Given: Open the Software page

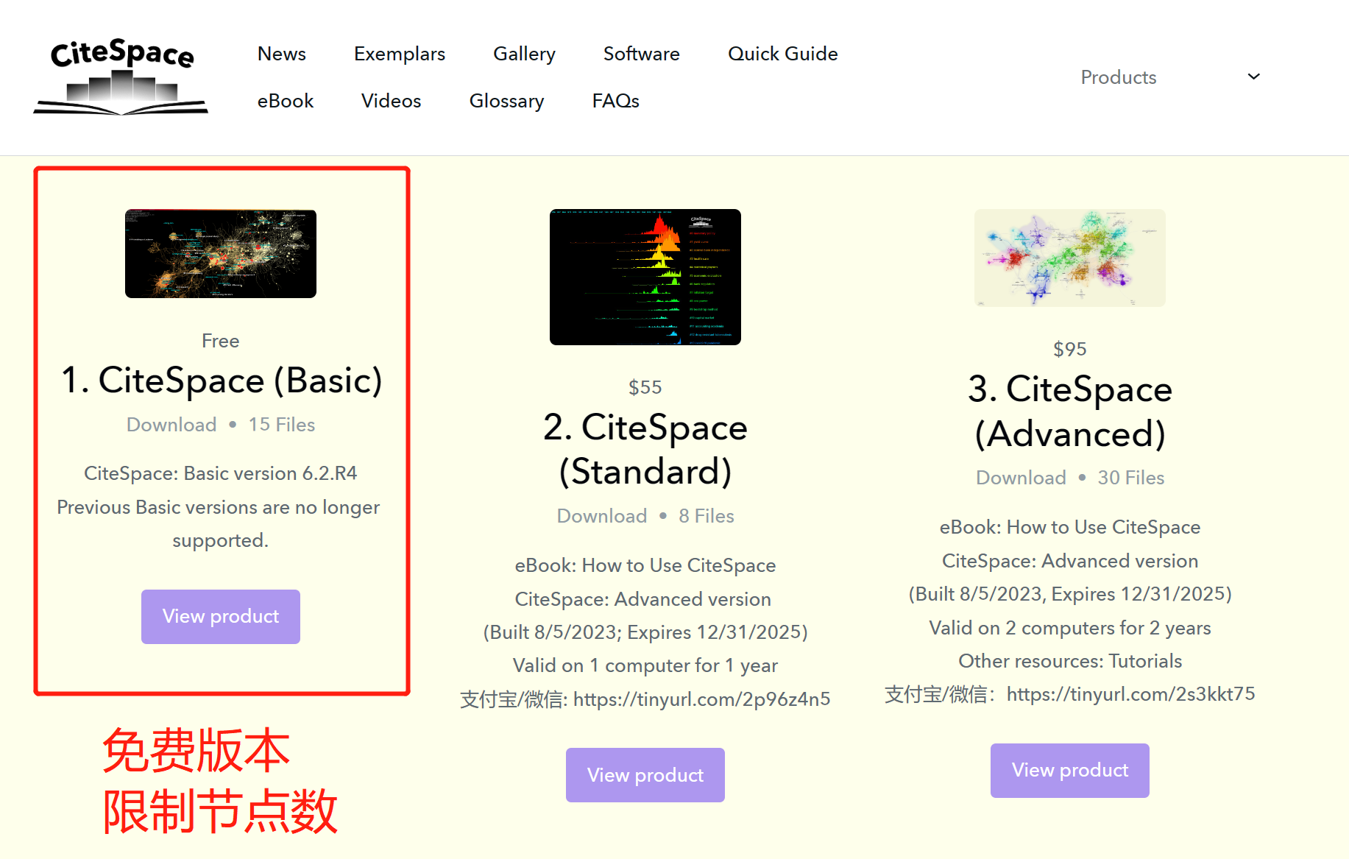Looking at the screenshot, I should click(x=640, y=53).
